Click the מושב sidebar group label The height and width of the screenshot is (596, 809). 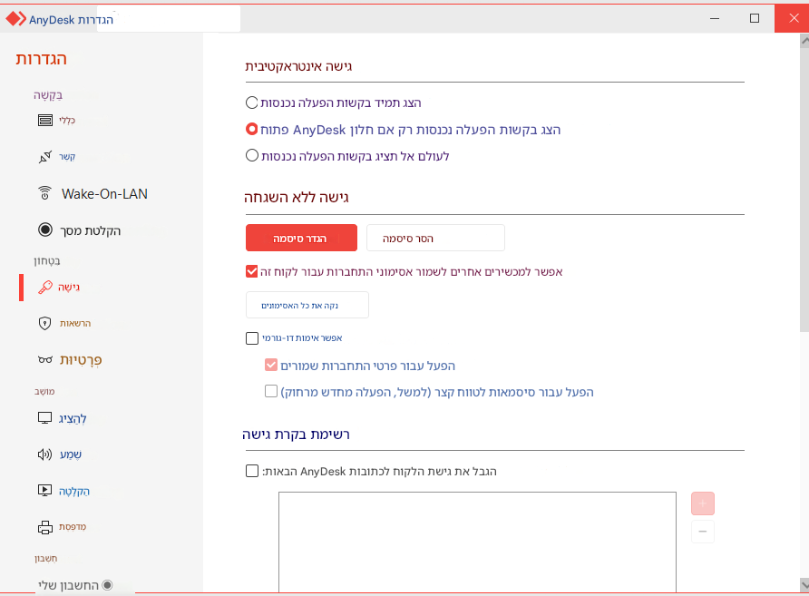coord(44,392)
